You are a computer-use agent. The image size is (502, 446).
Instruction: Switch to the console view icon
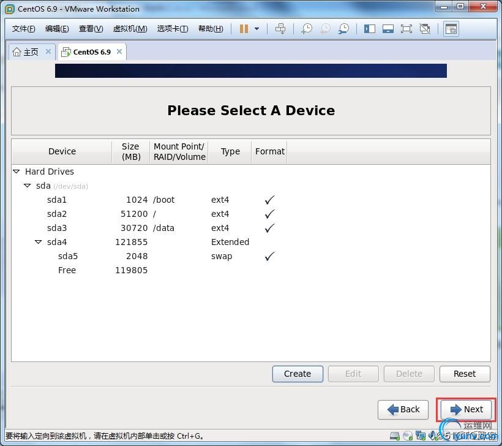click(451, 29)
